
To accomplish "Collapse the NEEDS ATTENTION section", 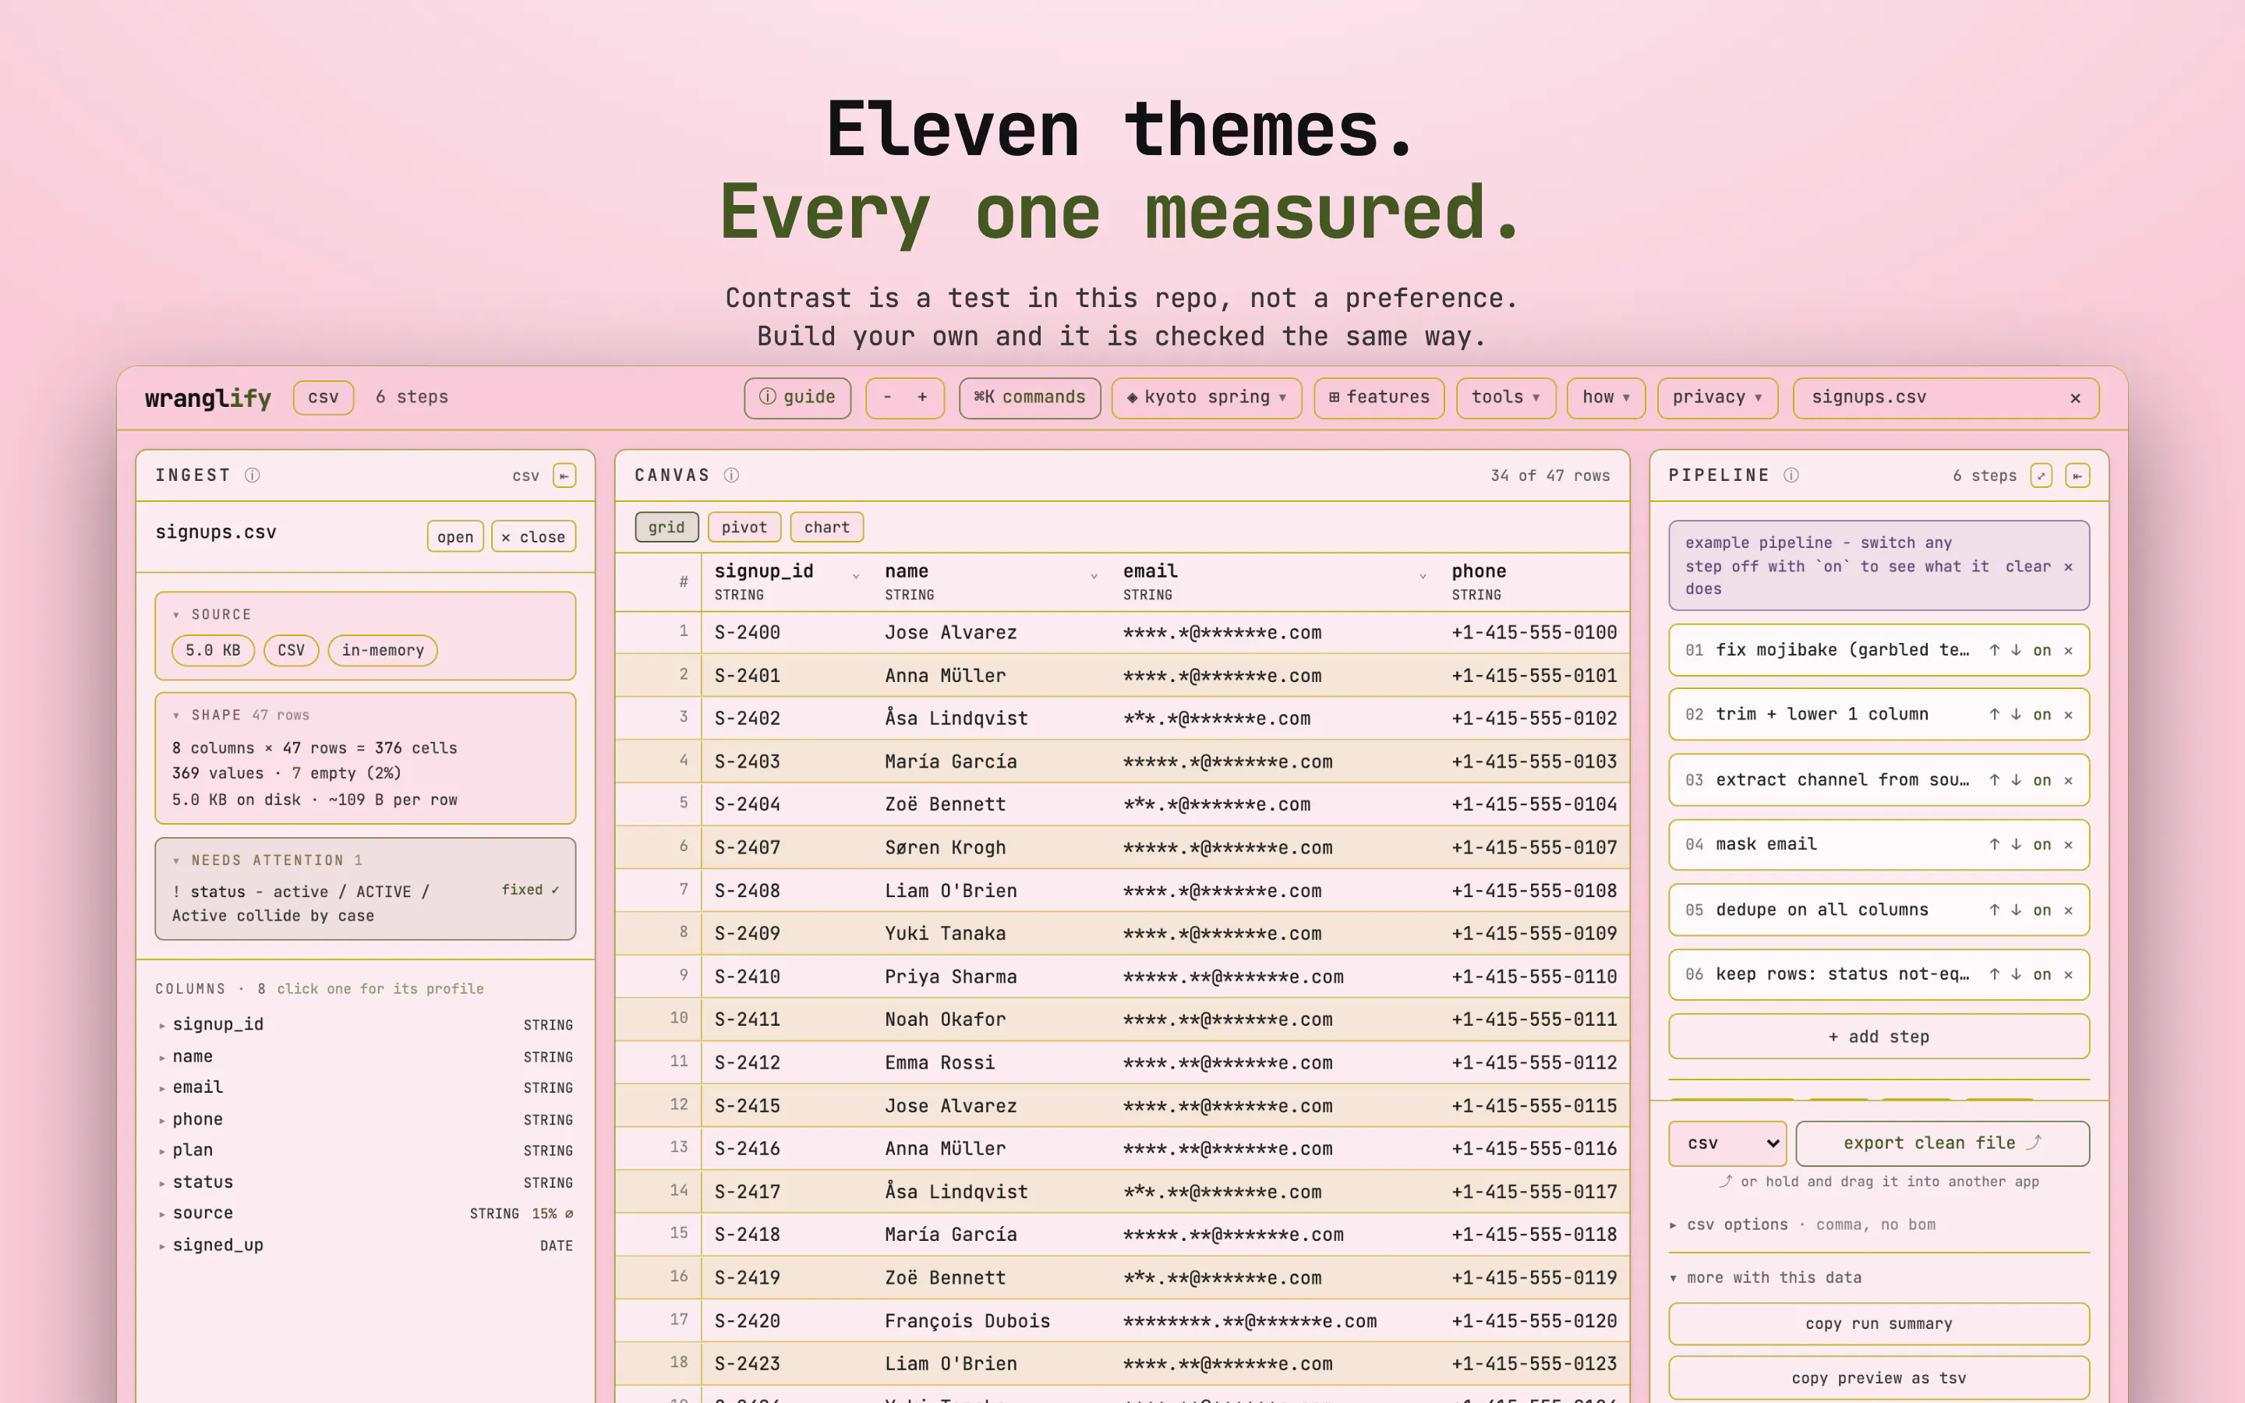I will point(267,861).
